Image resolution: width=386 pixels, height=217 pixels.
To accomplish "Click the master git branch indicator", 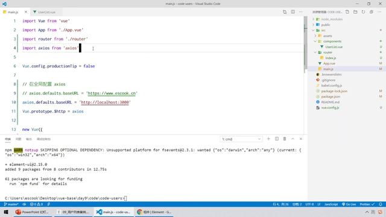I will tap(11, 204).
